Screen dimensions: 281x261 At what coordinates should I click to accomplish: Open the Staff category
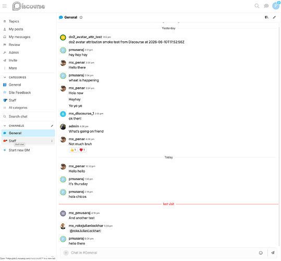[x=28, y=100]
